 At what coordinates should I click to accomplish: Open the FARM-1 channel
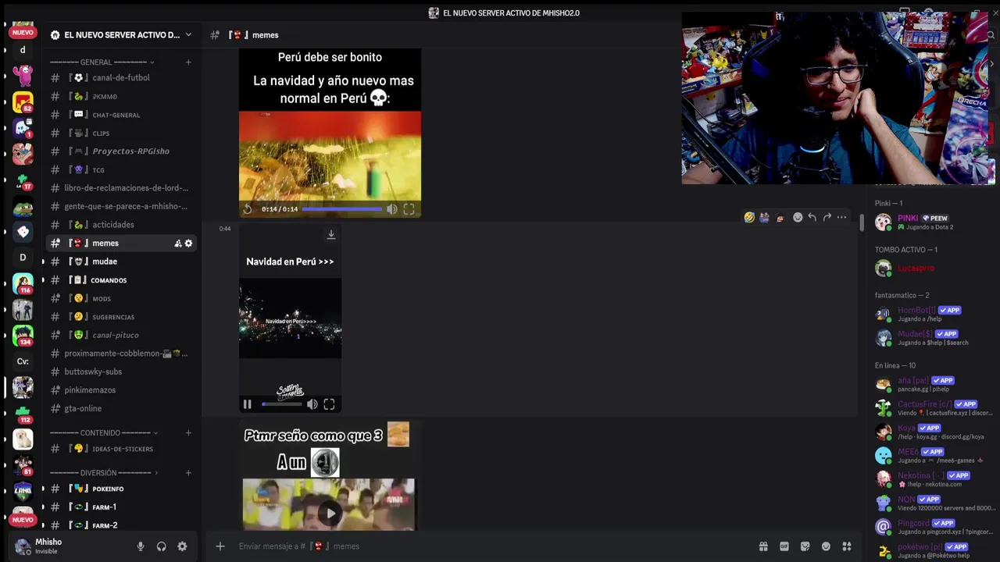(120, 507)
